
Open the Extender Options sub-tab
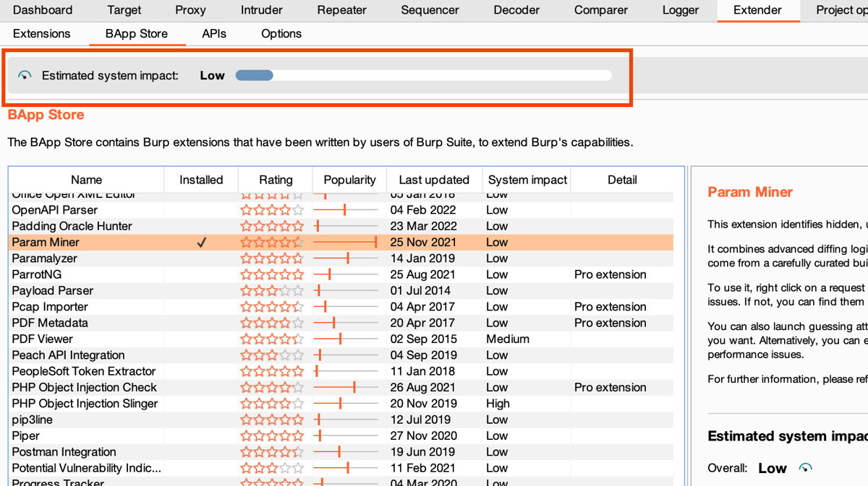(281, 34)
